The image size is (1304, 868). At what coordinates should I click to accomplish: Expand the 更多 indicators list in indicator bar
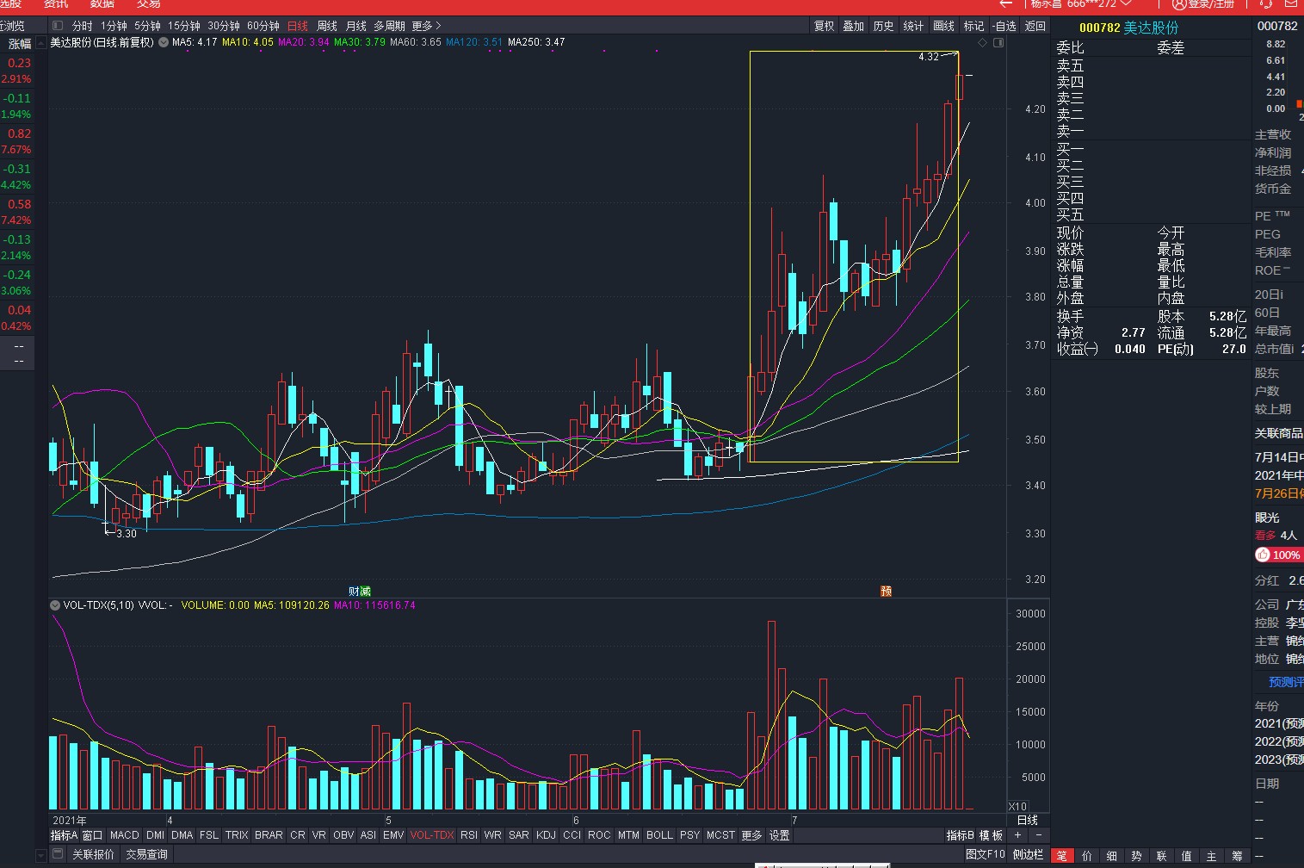point(751,835)
